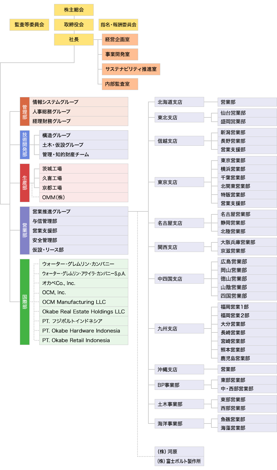Click 盛岡営業部 row
The width and height of the screenshot is (277, 470).
click(x=247, y=121)
